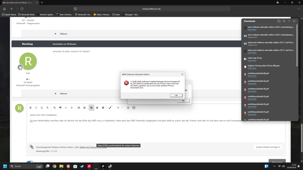Open file link under schriftstueckinhalt (6).pdf
This screenshot has width=303, height=170.
252,76
